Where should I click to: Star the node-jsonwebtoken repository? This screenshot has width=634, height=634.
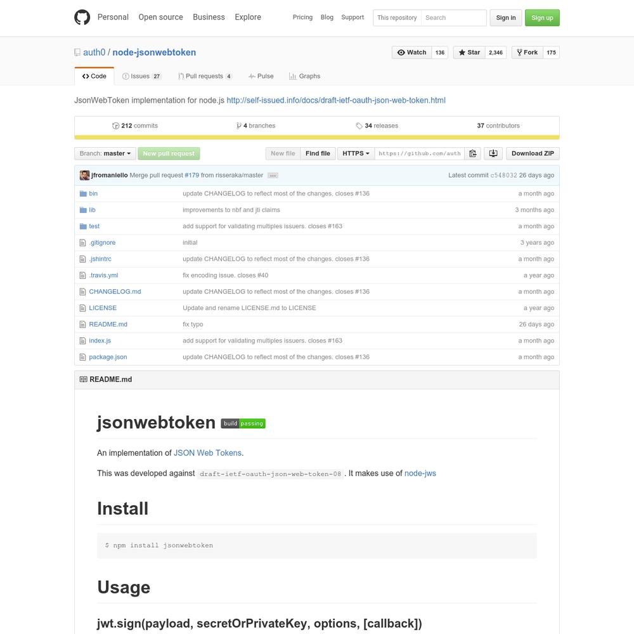[469, 53]
